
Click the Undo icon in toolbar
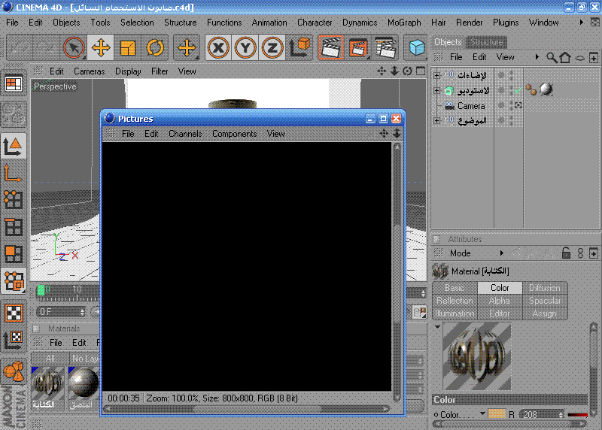[18, 48]
